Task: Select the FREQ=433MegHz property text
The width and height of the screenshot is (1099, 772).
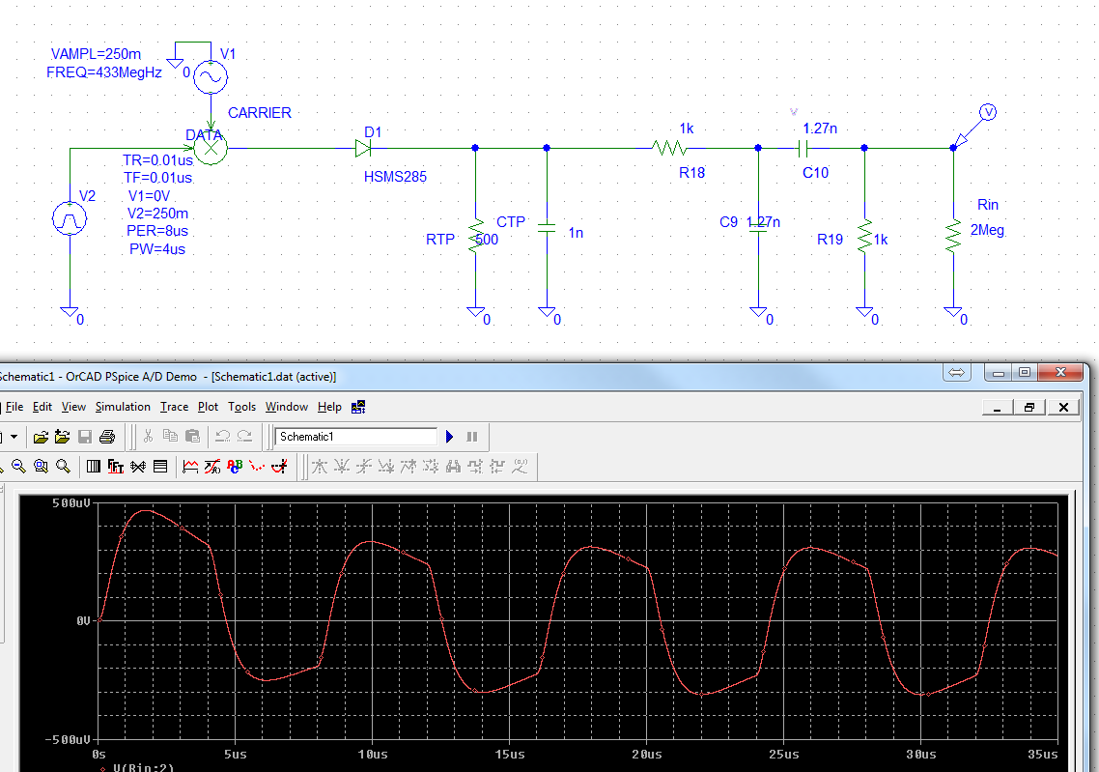Action: [103, 72]
